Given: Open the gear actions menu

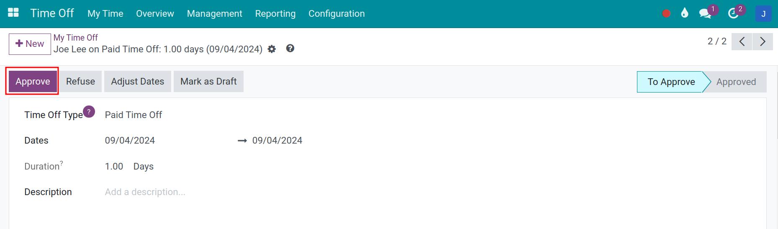Looking at the screenshot, I should click(x=272, y=49).
